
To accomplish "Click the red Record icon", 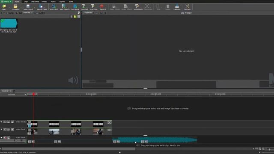I will point(102,6).
